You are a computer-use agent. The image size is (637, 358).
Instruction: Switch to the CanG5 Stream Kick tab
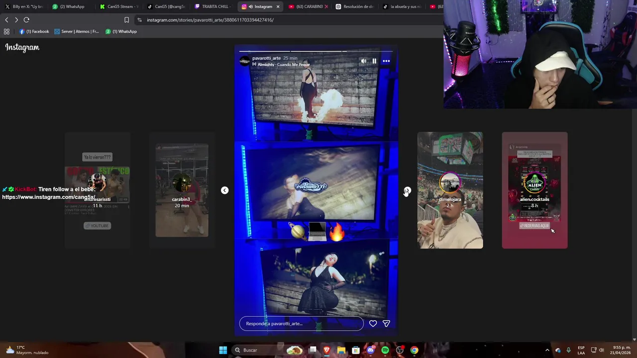pyautogui.click(x=119, y=6)
